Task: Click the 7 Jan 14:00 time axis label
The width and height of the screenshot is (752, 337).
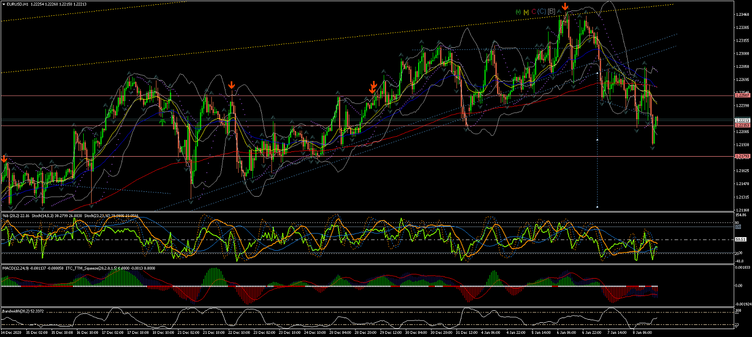Action: coord(618,333)
